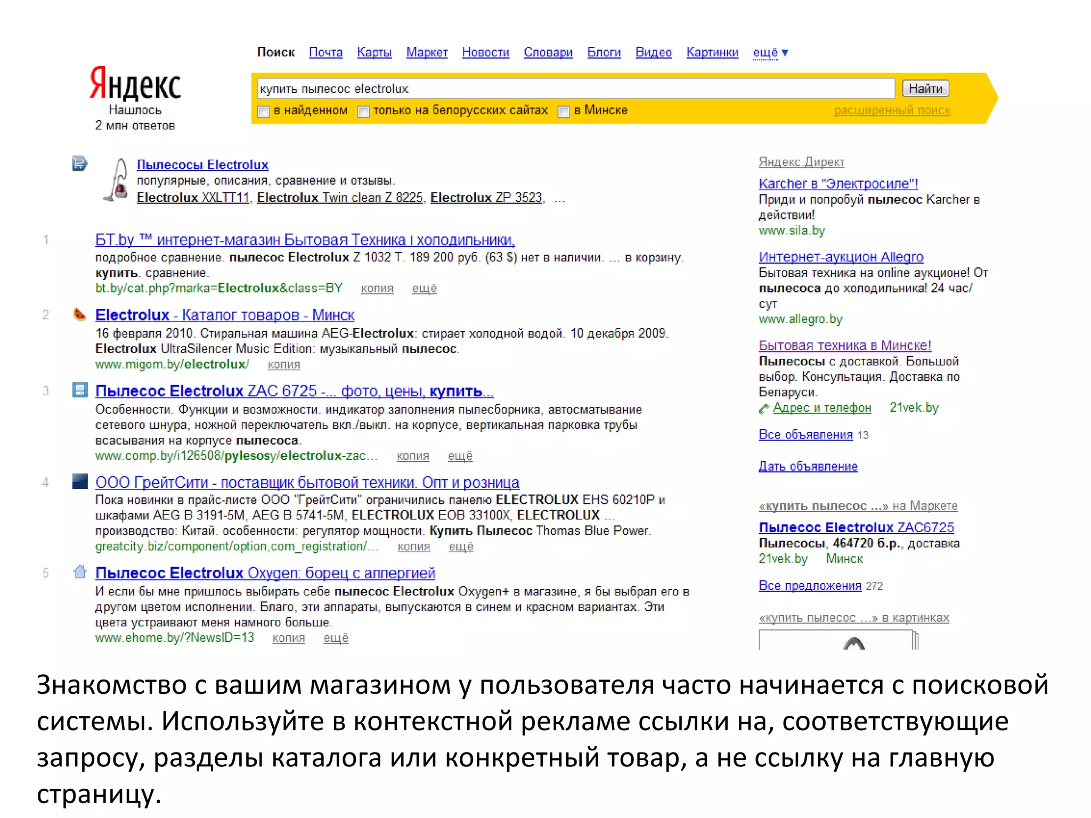Click the www.migom.by/electrolux/ URL
Image resolution: width=1091 pixels, height=818 pixels.
click(x=172, y=364)
